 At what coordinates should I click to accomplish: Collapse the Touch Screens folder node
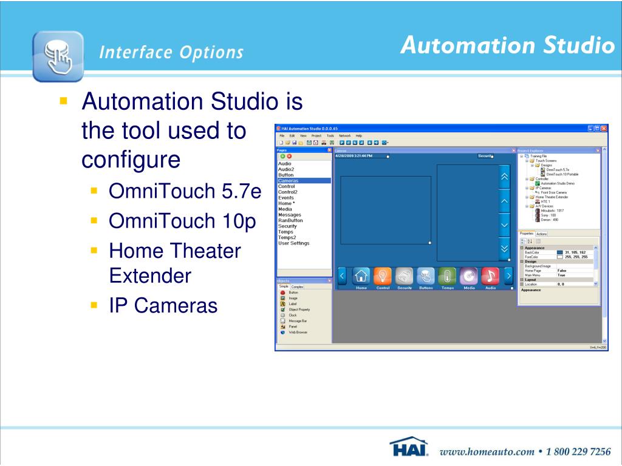tap(527, 161)
